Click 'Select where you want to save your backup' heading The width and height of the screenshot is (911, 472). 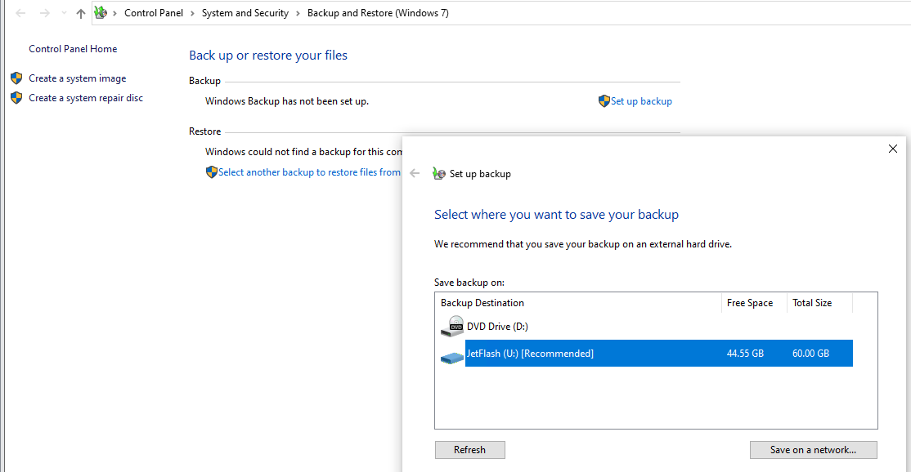point(557,215)
